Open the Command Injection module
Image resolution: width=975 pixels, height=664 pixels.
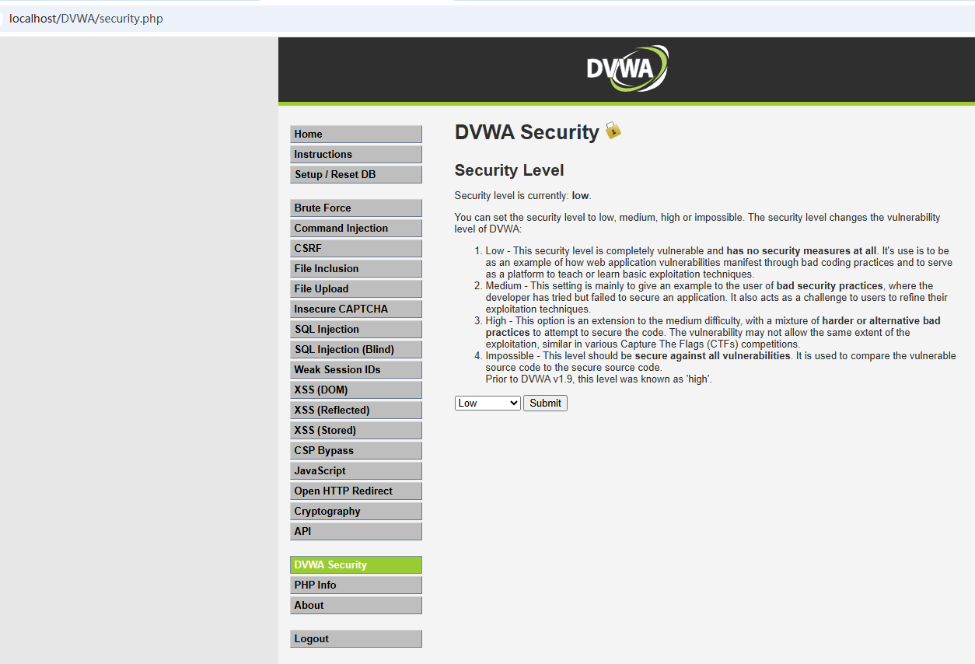pyautogui.click(x=356, y=228)
